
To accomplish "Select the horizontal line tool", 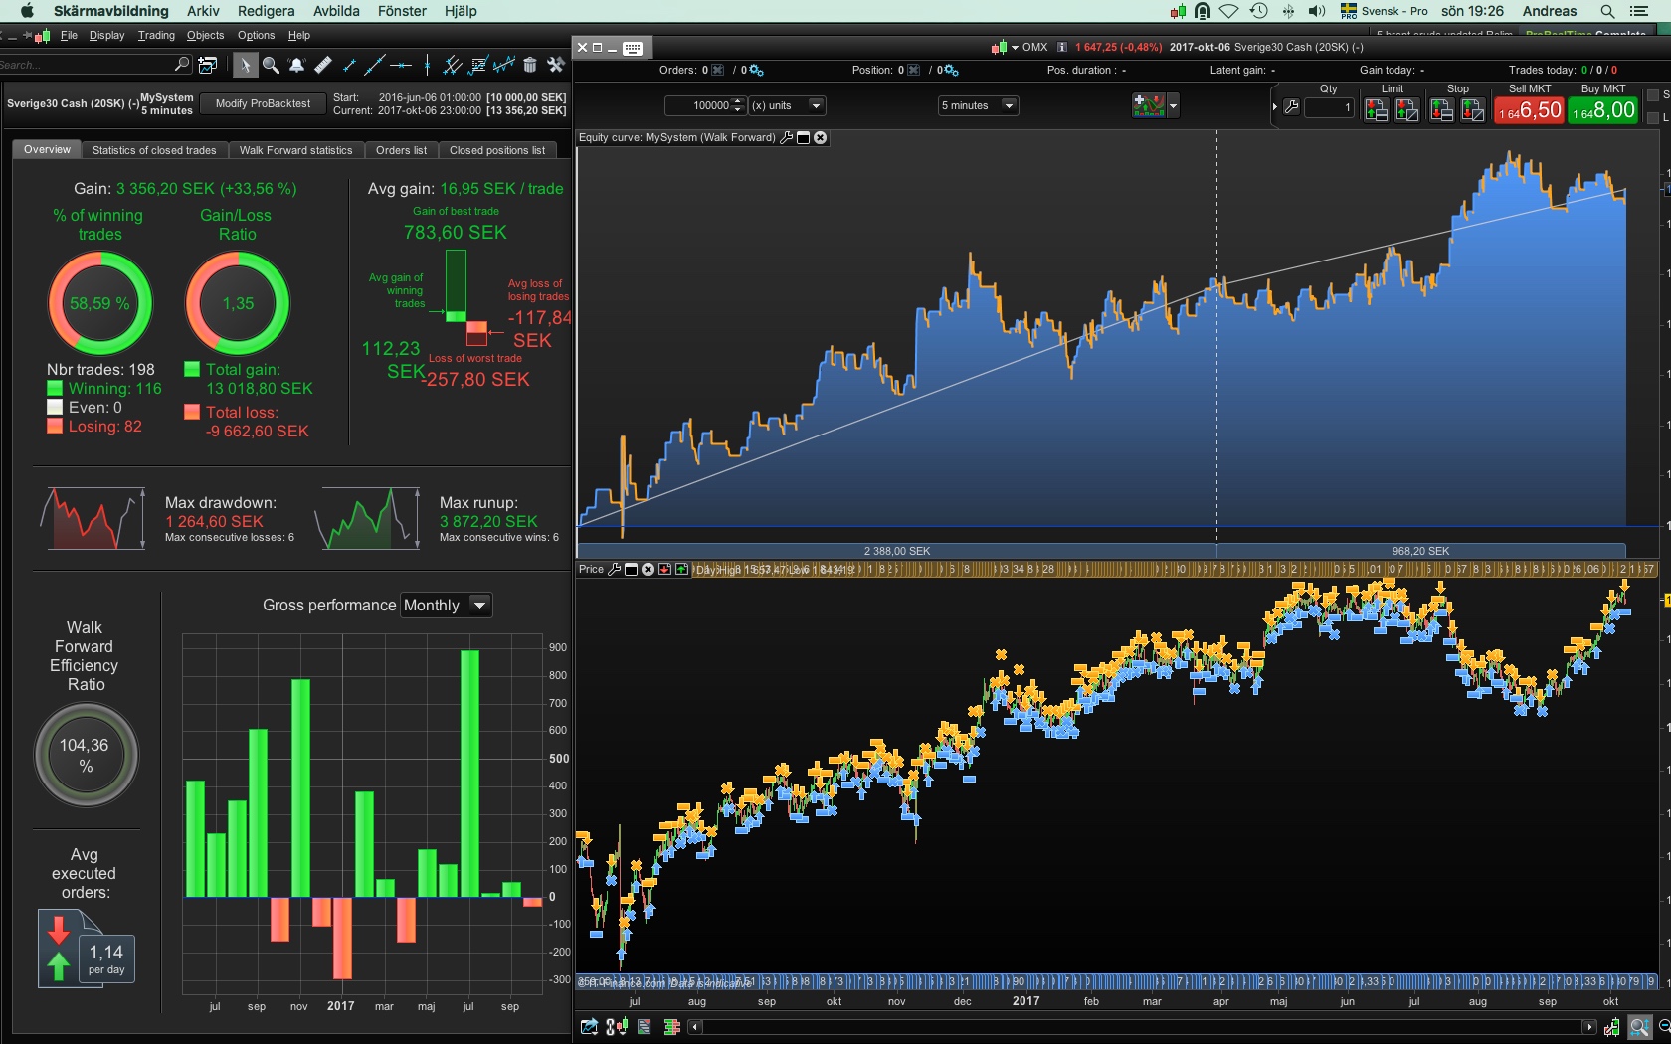I will click(401, 66).
